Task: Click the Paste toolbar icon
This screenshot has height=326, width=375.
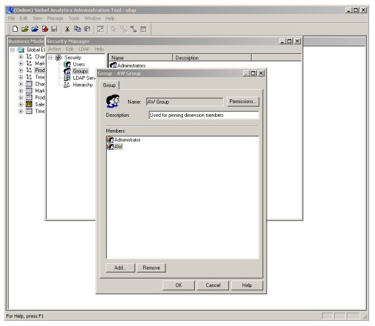Action: point(87,29)
